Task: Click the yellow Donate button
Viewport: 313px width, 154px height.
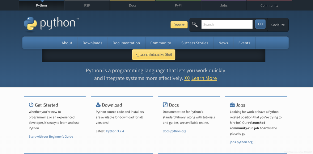Action: (179, 25)
